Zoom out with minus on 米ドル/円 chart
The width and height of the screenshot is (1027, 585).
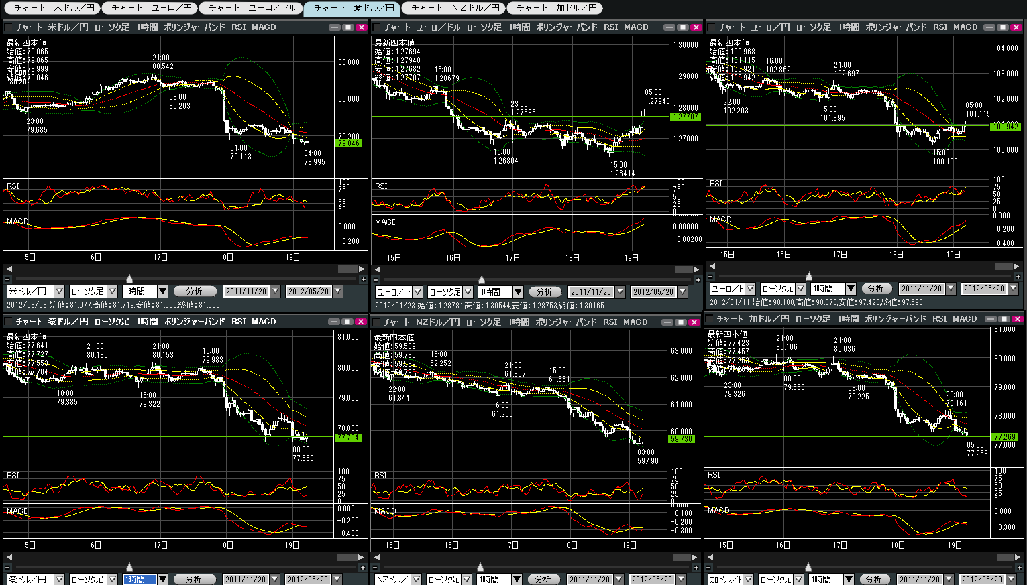[x=8, y=279]
